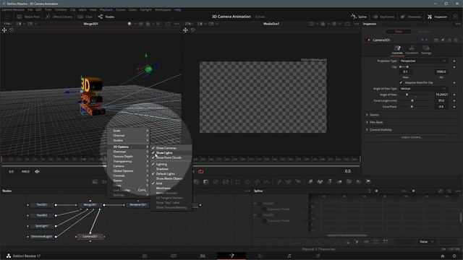Open the Value dropdown in the Spline panel
Viewport: 463px width, 260px height.
[x=426, y=242]
